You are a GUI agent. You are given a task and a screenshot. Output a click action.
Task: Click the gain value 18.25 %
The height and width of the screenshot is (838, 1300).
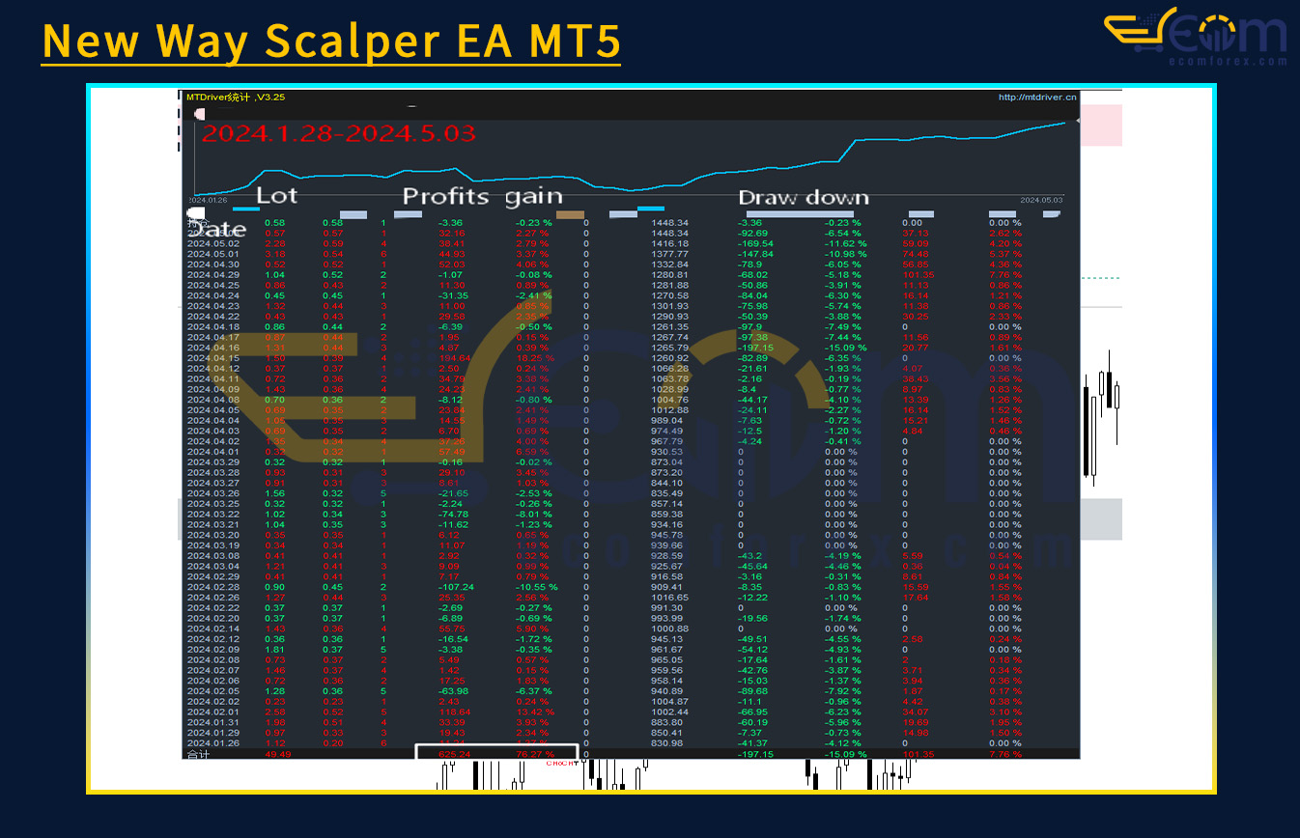coord(534,358)
